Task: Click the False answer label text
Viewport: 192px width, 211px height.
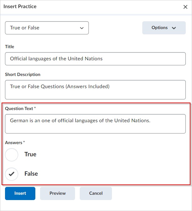Action: 31,173
